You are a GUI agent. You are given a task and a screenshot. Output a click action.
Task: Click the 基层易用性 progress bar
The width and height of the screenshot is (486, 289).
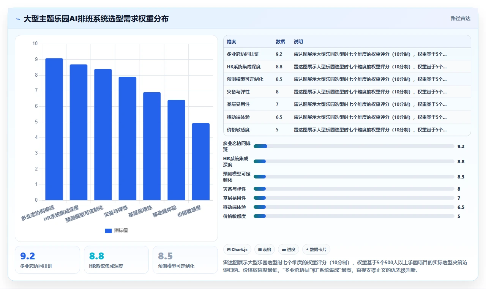[354, 198]
